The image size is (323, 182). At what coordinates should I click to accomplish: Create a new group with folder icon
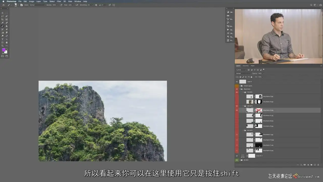pyautogui.click(x=311, y=165)
